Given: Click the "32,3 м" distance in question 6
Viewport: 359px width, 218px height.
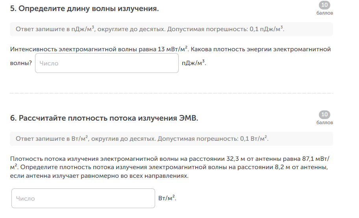Looking at the screenshot, I should [x=236, y=159].
